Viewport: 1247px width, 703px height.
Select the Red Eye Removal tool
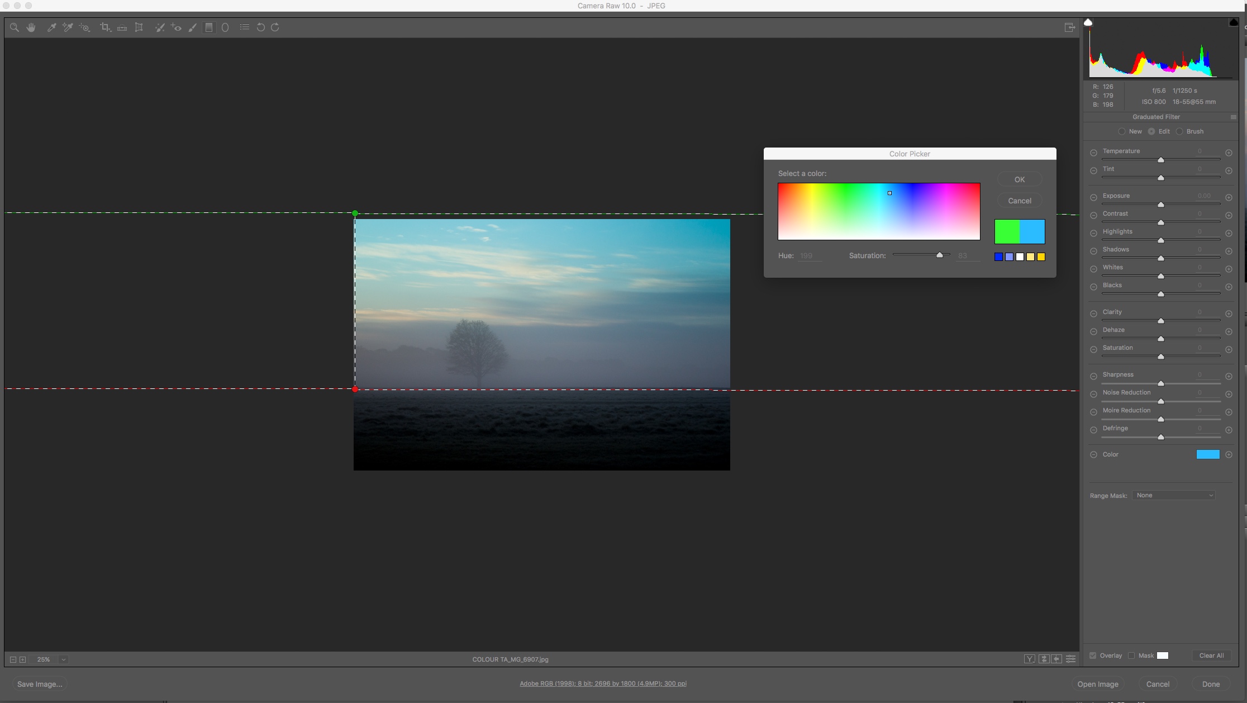click(177, 27)
